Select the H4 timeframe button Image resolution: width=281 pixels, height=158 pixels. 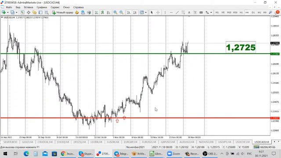(247, 12)
